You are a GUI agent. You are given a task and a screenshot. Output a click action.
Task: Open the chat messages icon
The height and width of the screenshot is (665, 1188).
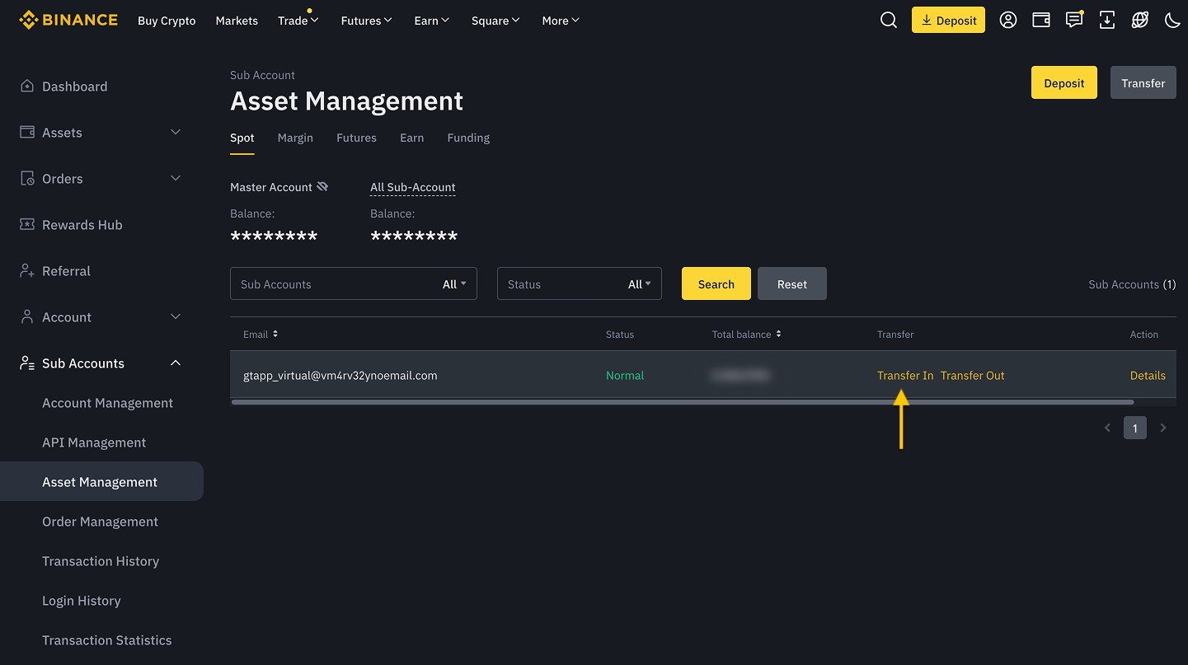[1073, 21]
